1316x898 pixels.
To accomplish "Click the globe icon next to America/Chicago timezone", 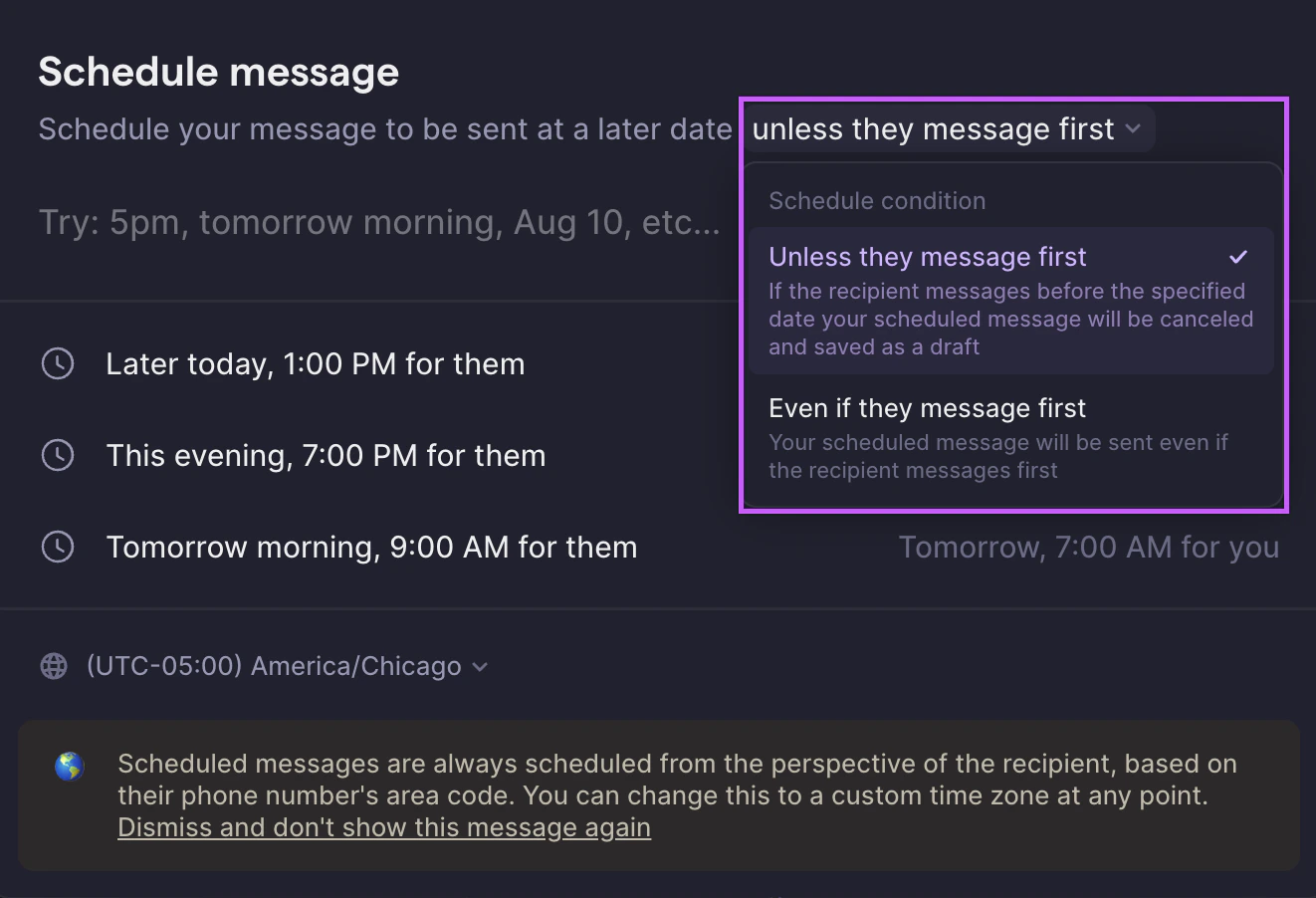I will (53, 665).
